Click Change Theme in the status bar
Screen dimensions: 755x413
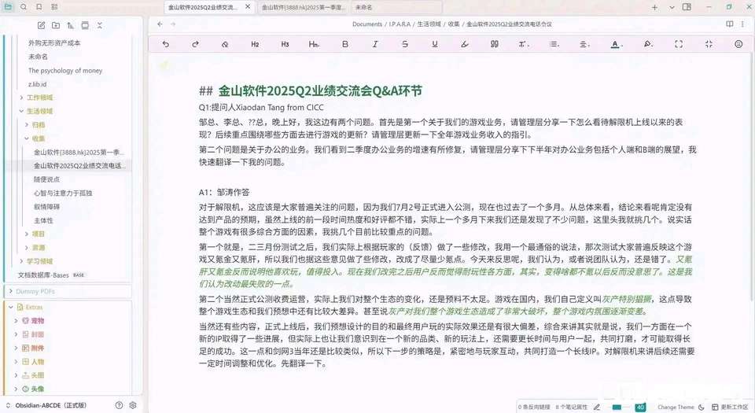pyautogui.click(x=676, y=407)
